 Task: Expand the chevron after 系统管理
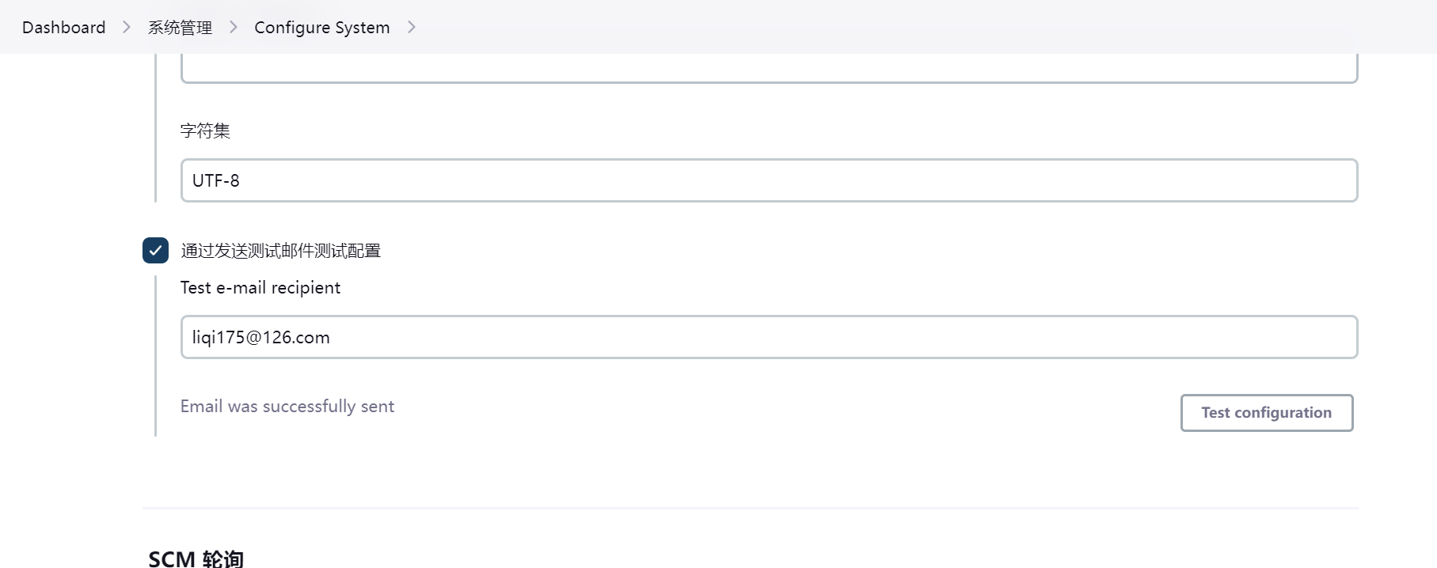point(234,28)
